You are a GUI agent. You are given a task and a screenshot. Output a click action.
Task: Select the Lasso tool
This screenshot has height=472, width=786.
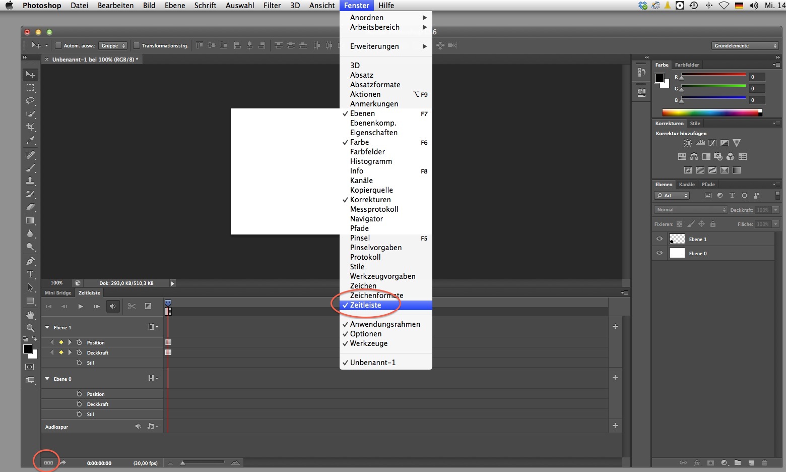[30, 101]
